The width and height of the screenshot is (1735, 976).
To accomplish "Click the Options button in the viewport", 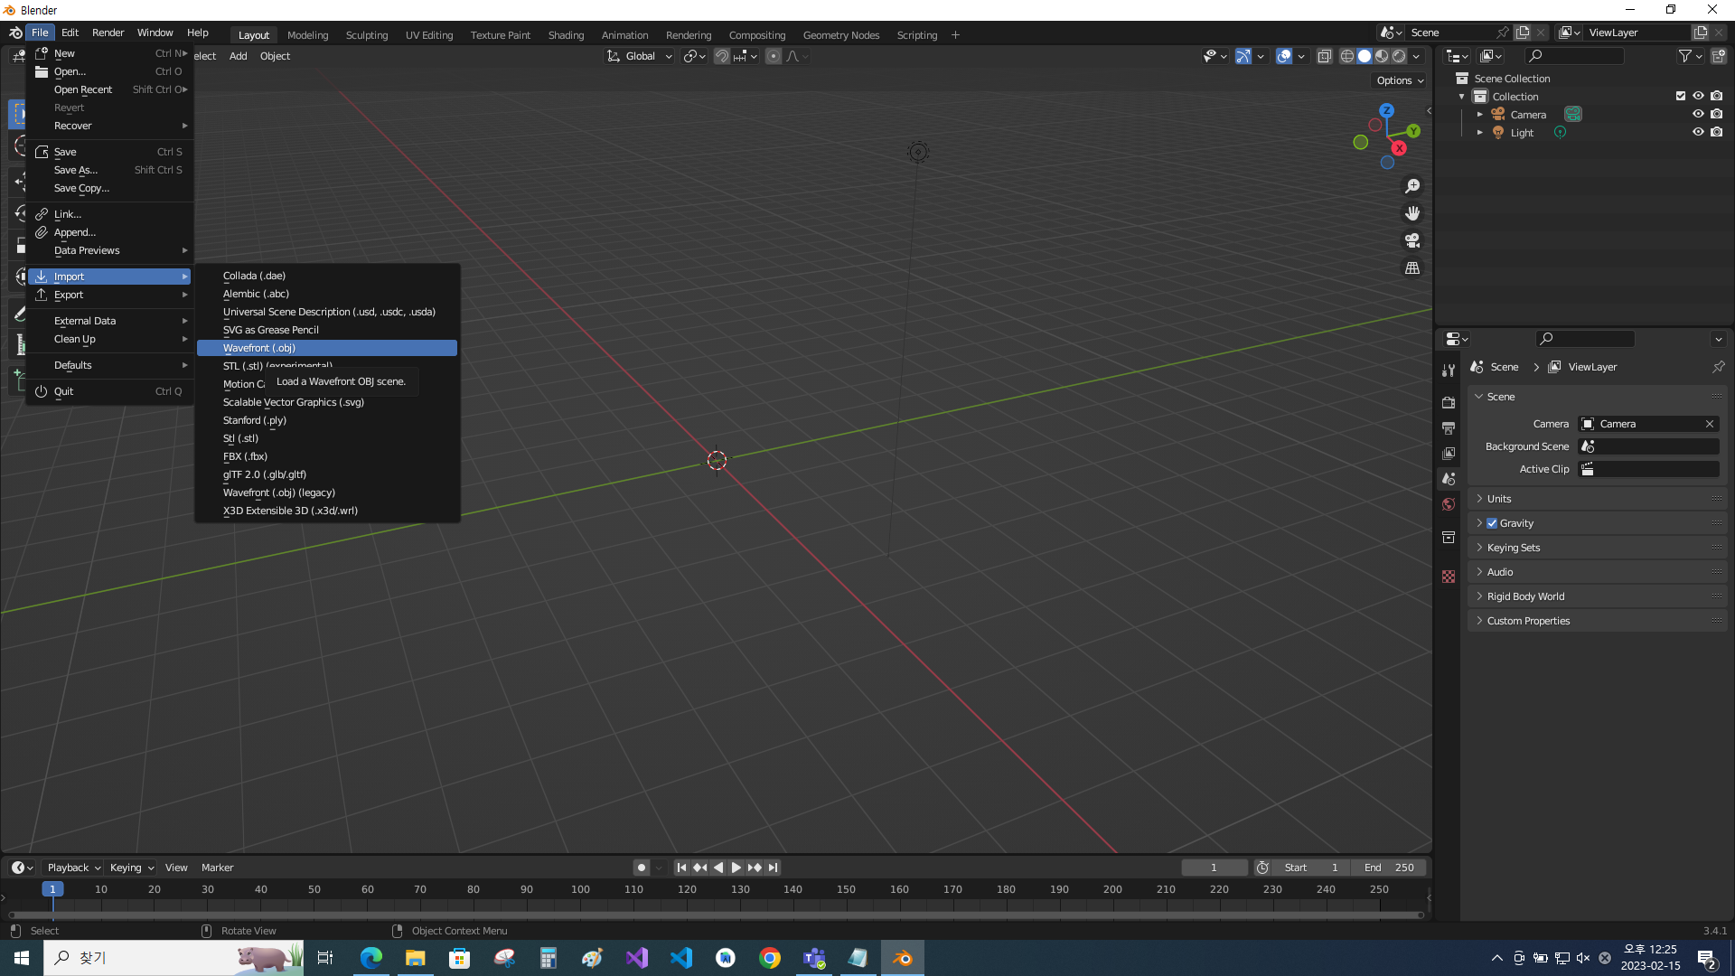I will click(1399, 80).
